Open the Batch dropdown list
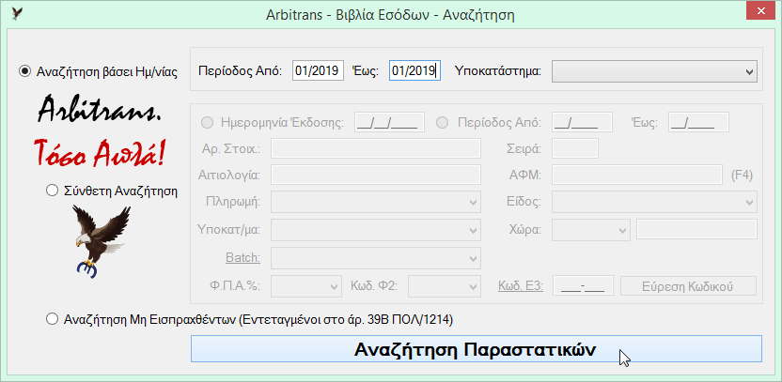The height and width of the screenshot is (382, 782). pos(376,257)
